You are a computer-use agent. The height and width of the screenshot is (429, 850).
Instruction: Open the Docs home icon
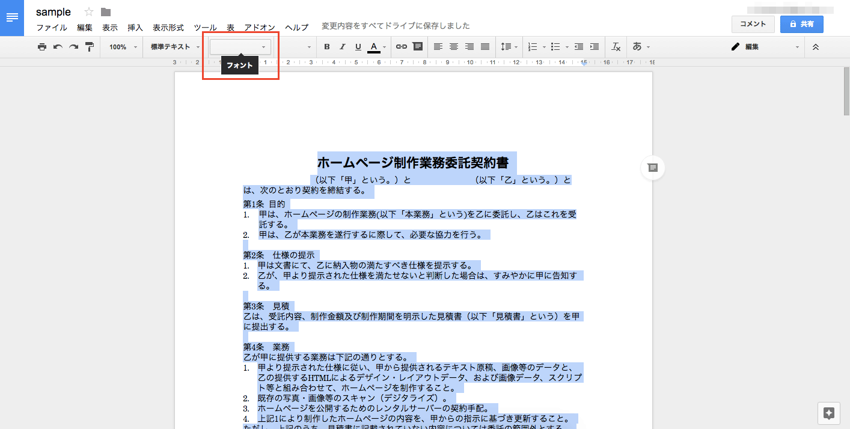click(12, 18)
